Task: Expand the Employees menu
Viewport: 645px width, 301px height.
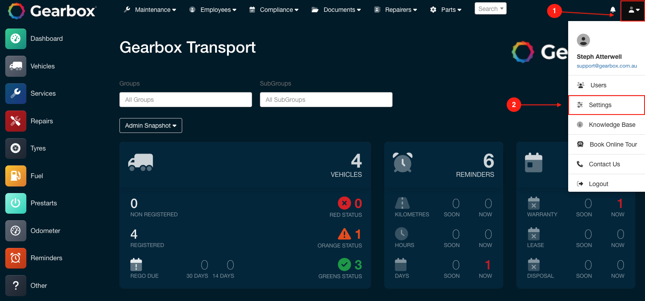Action: pos(213,10)
